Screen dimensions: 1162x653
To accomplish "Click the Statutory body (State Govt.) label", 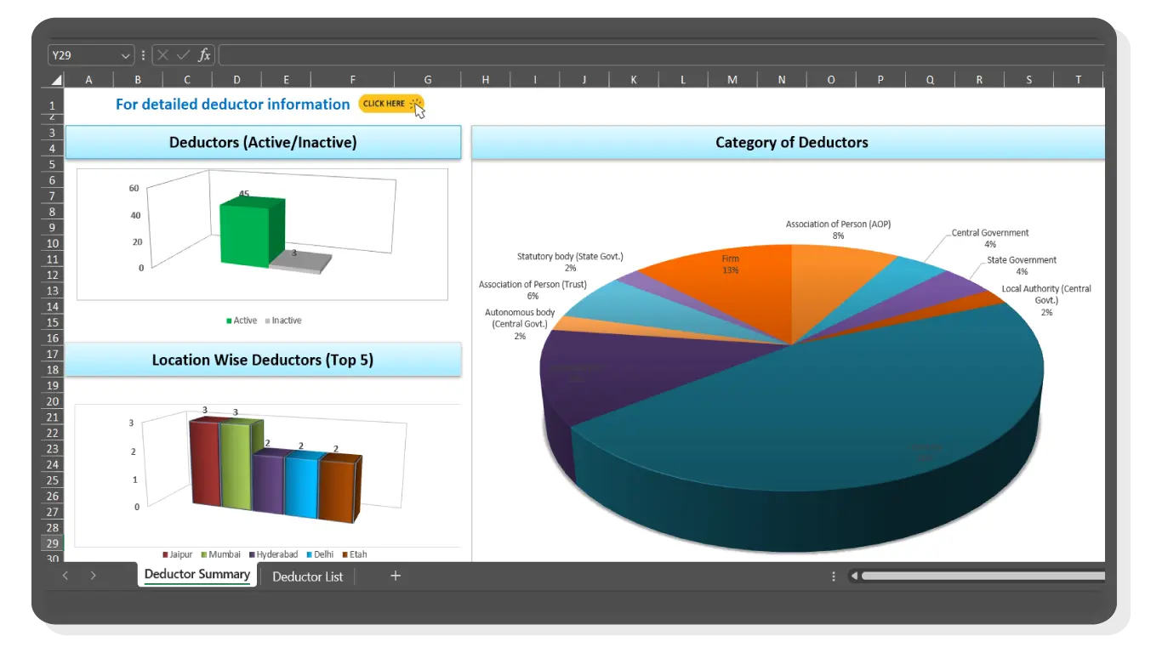I will 570,261.
